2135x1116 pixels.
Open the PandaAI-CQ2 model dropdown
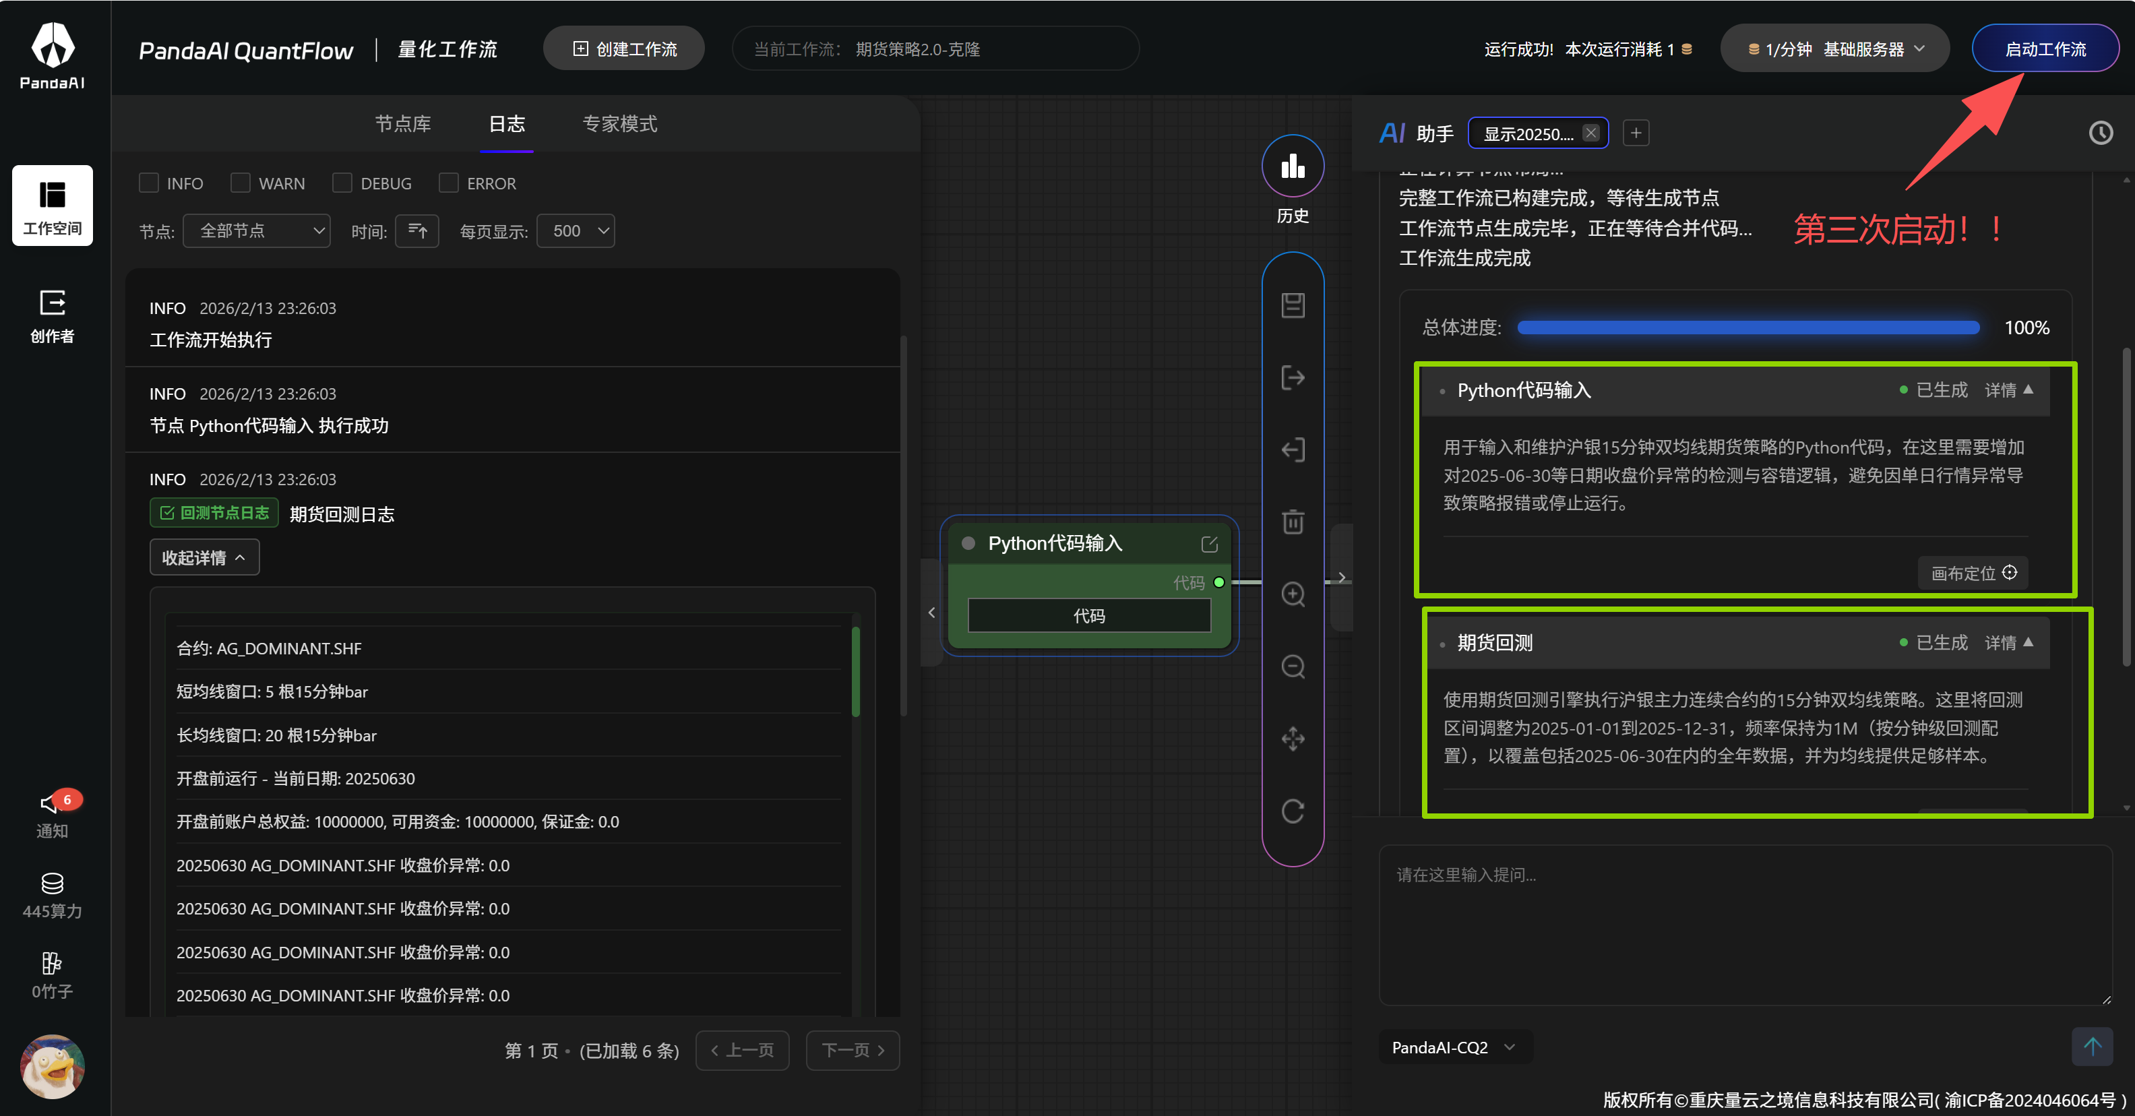coord(1456,1047)
